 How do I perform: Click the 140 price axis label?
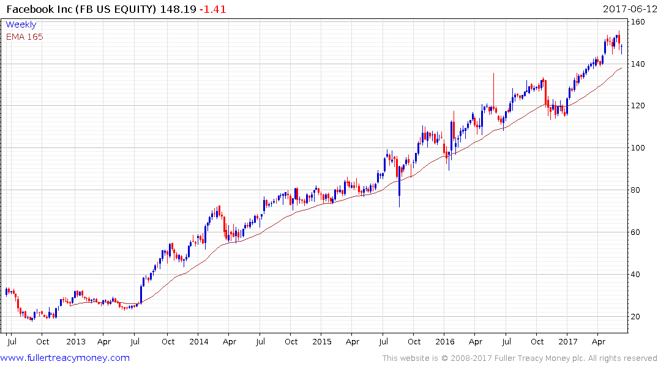pos(638,64)
